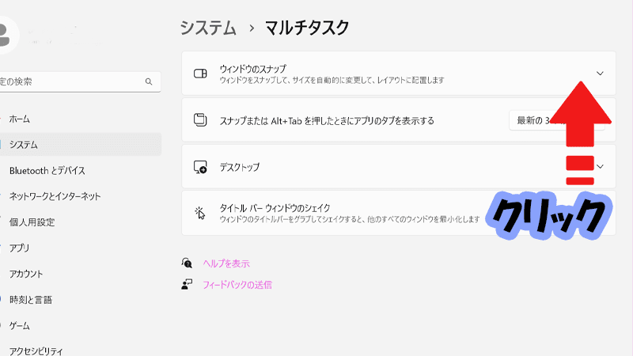Open ネットワークとインターネット settings
The width and height of the screenshot is (633, 356).
[x=55, y=196]
